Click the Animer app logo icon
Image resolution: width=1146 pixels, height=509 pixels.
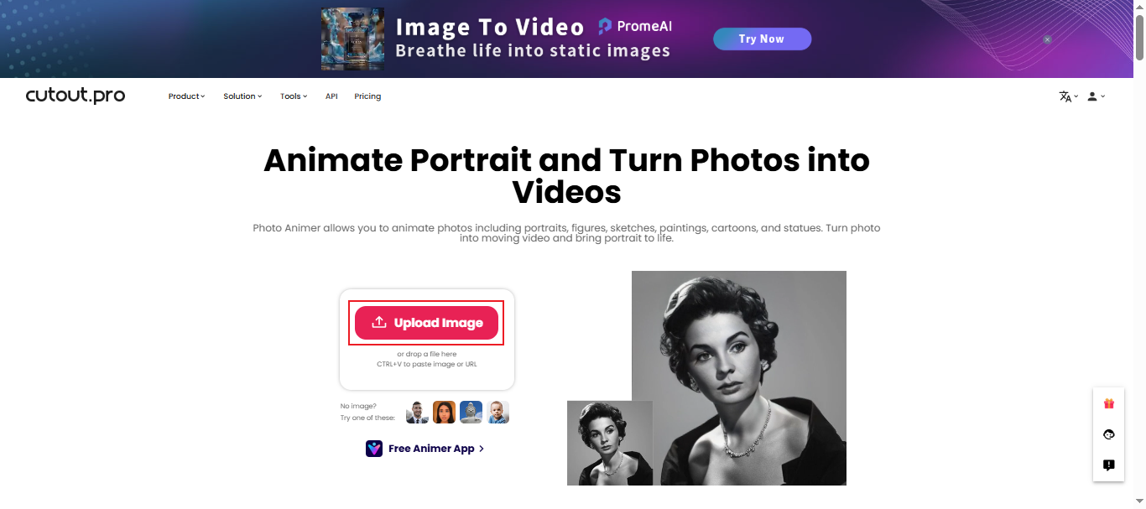[373, 448]
